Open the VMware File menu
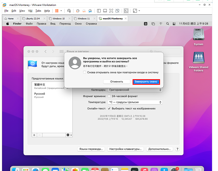Viewport: 218px width, 171px height. click(6, 11)
